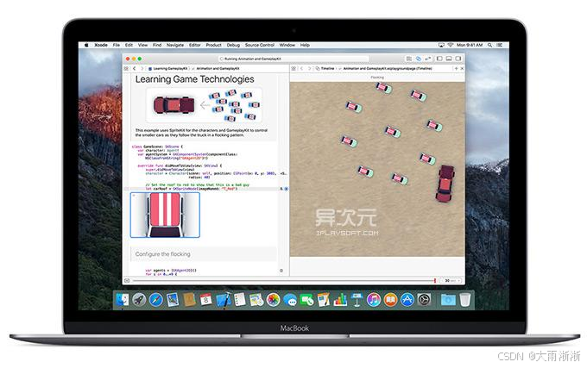This screenshot has width=587, height=368.
Task: Add a new assistant editor with plus button
Action: point(456,69)
